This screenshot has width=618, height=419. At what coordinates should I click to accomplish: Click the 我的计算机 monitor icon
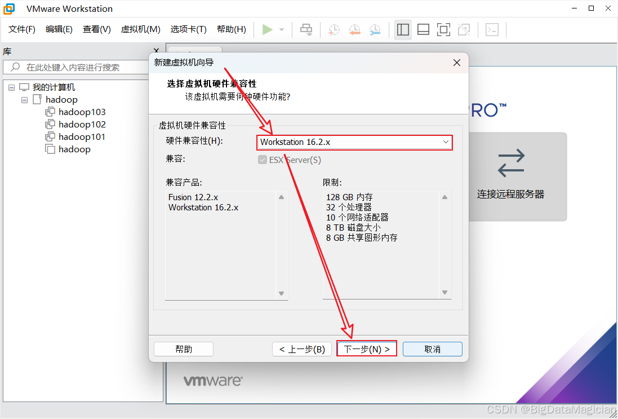[x=24, y=87]
